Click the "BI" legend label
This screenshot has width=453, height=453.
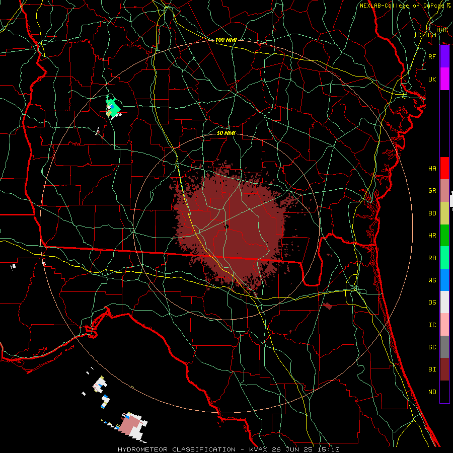point(432,369)
